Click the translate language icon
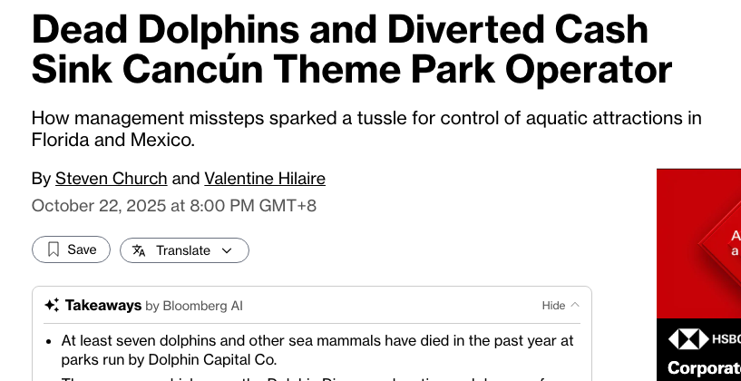This screenshot has height=381, width=741. (139, 250)
